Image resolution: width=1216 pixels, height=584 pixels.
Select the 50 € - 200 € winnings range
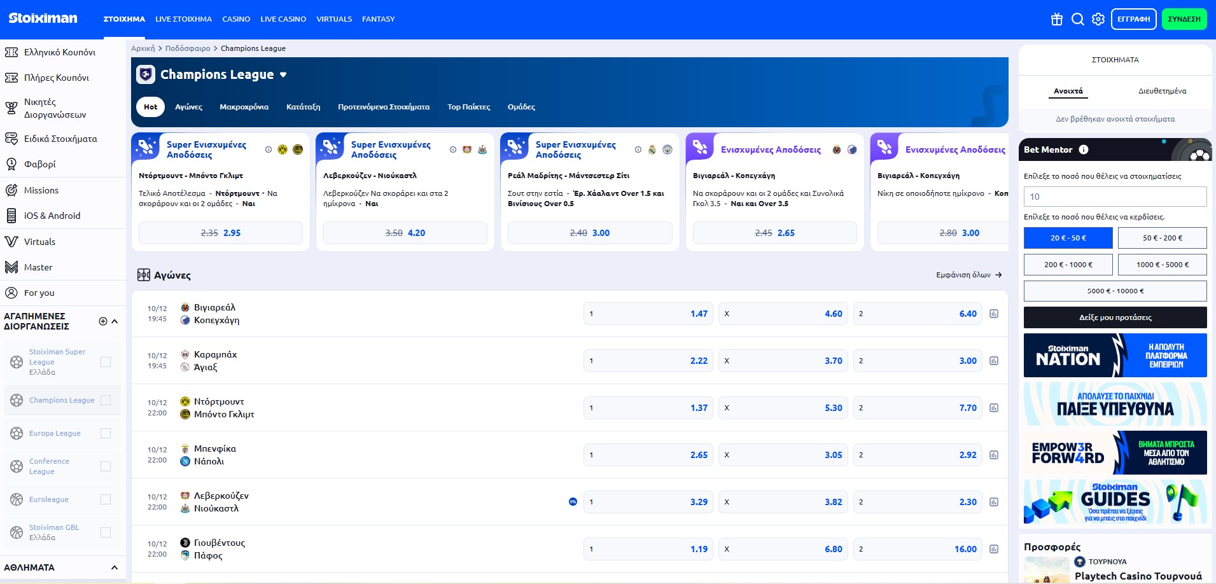1162,238
